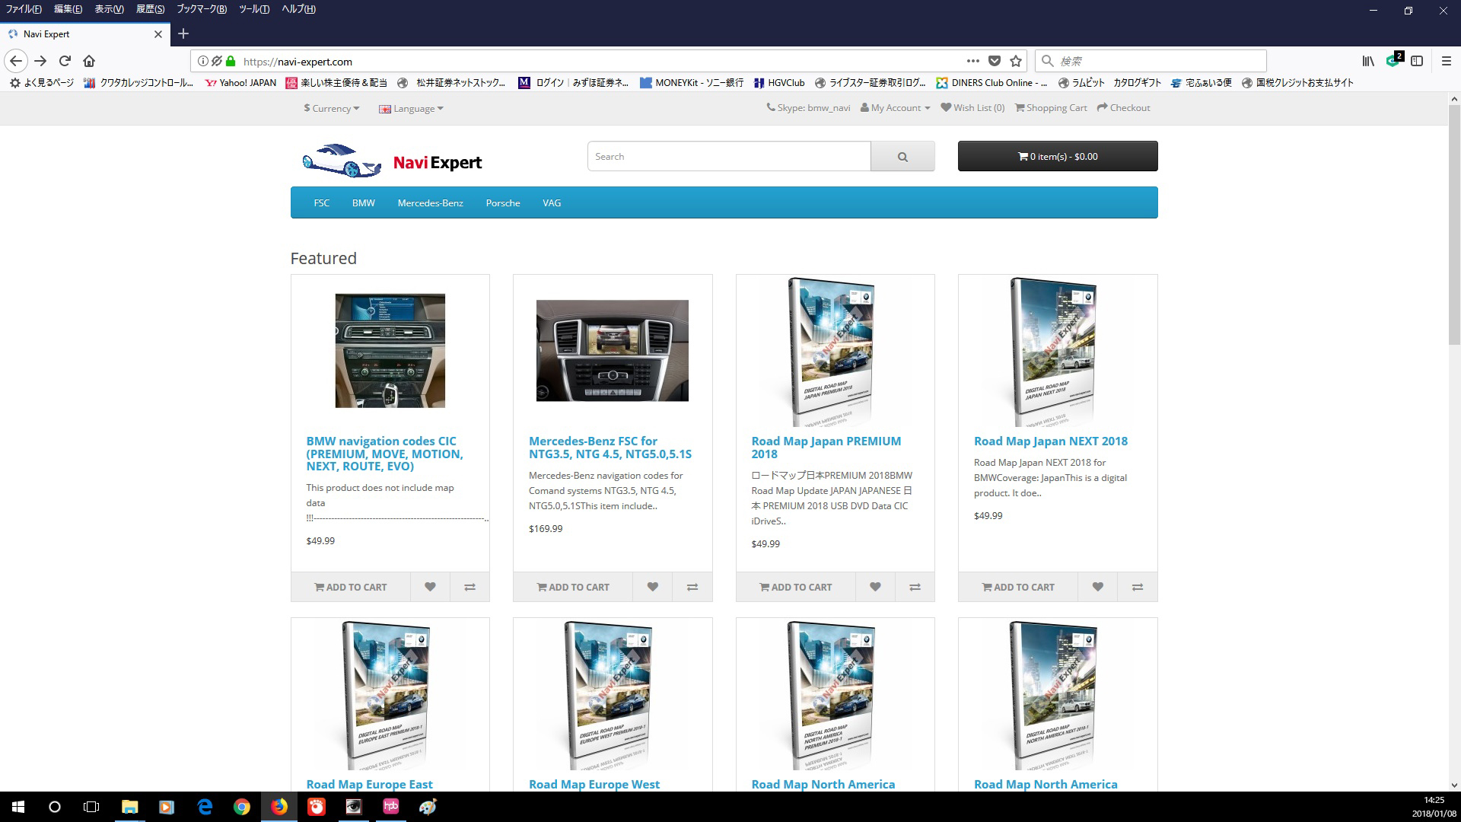The height and width of the screenshot is (822, 1461).
Task: Select the BMW category in navigation bar
Action: 364,203
